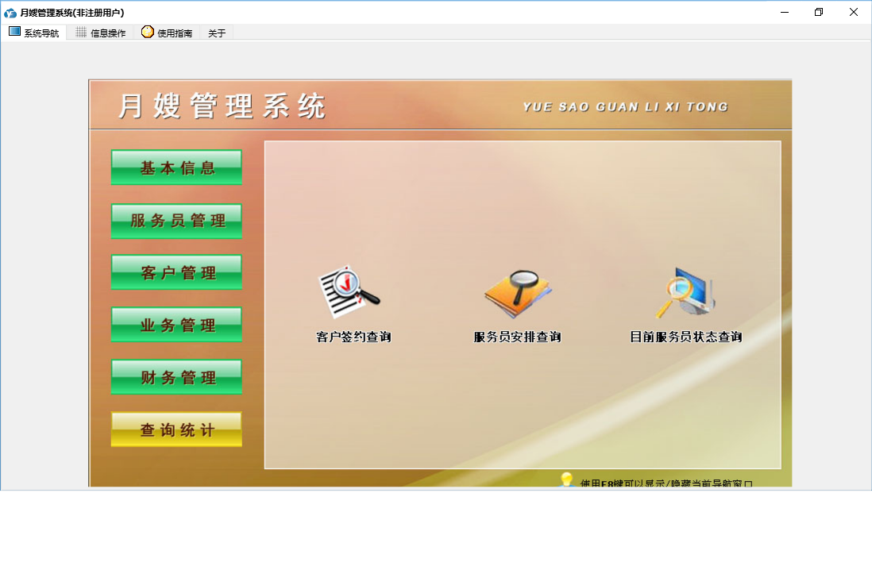872x566 pixels.
Task: Click the YUE SAO GUAN LI XI TONG text
Action: tap(626, 106)
